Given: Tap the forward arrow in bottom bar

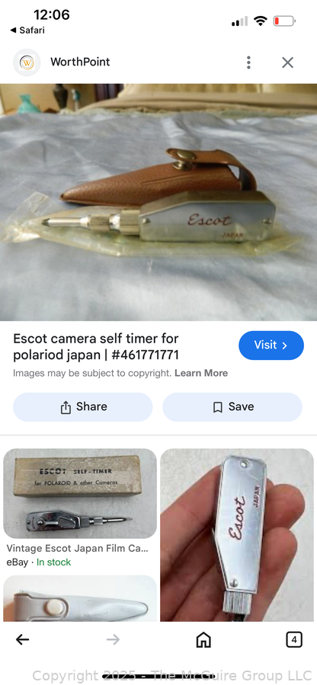Looking at the screenshot, I should click(114, 640).
